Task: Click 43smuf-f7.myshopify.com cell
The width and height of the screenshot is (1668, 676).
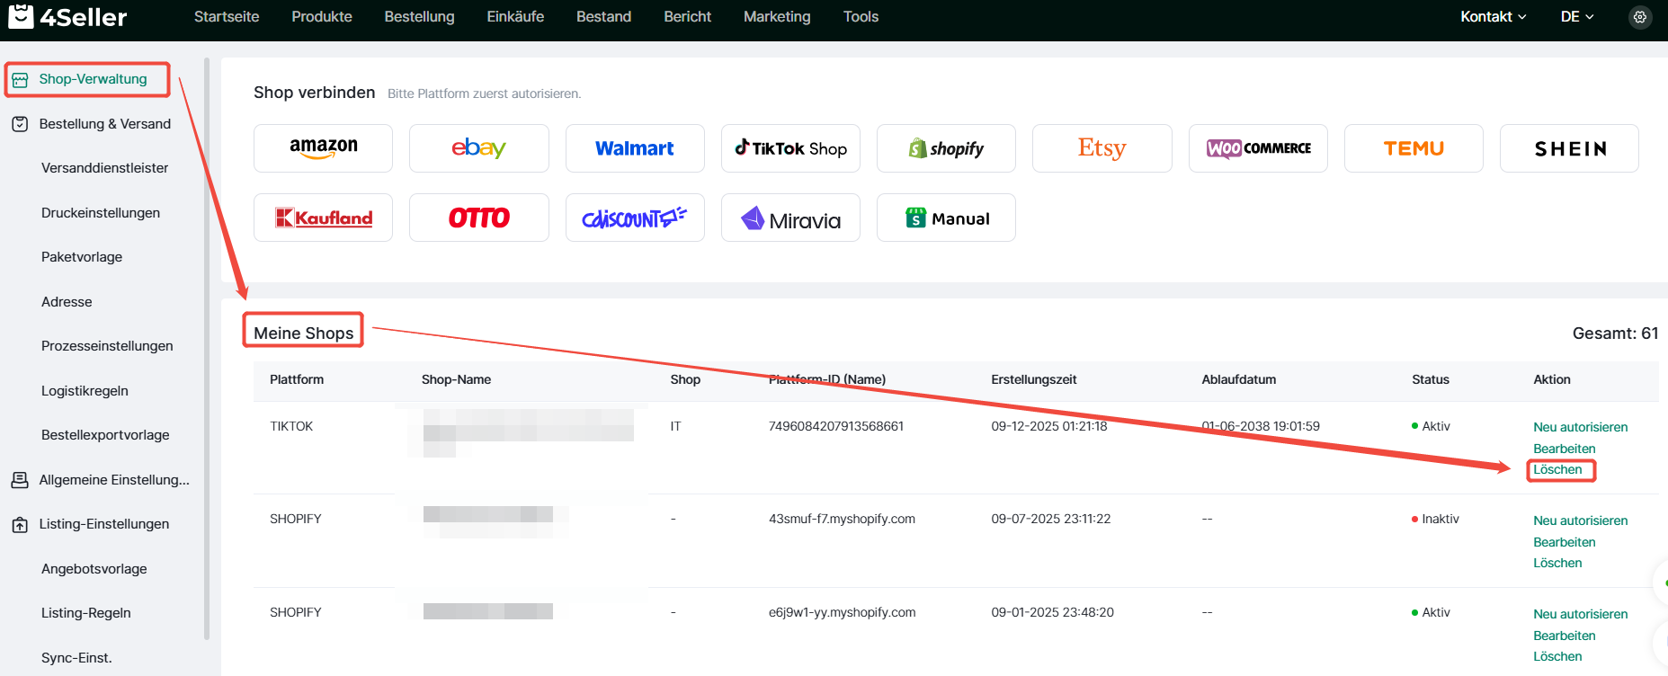Action: coord(842,519)
